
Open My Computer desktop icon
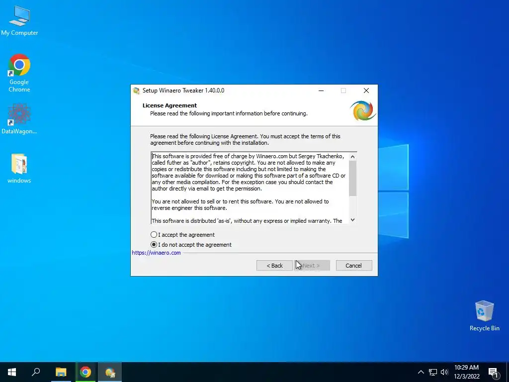point(19,21)
